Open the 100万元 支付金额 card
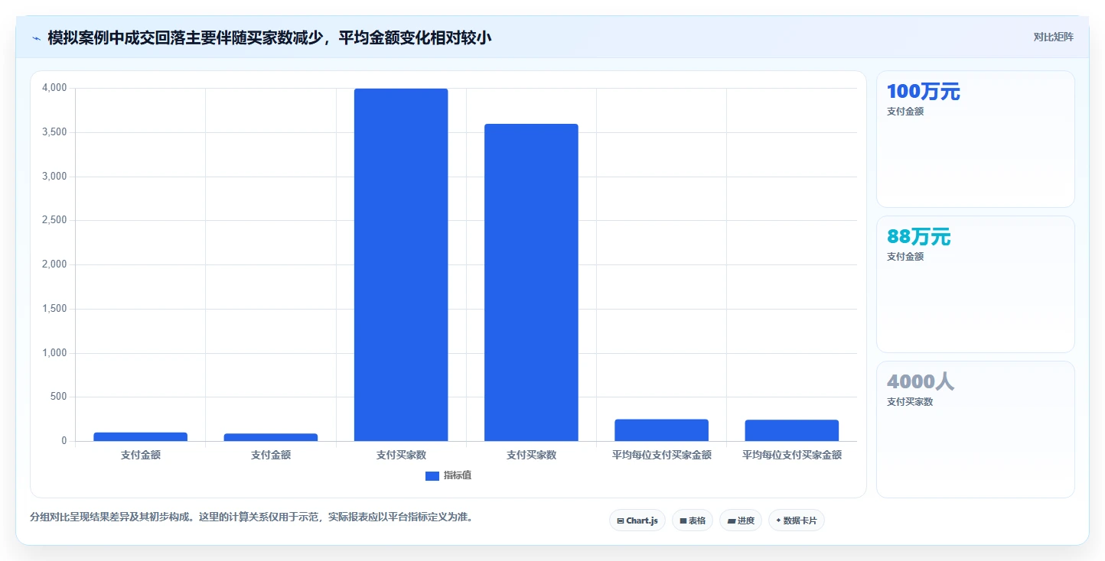1105x561 pixels. (x=975, y=139)
